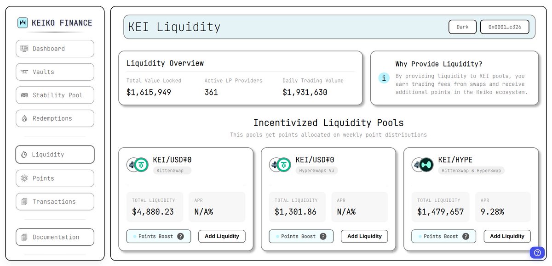
Task: Click the Vaults scale icon
Action: [x=24, y=72]
